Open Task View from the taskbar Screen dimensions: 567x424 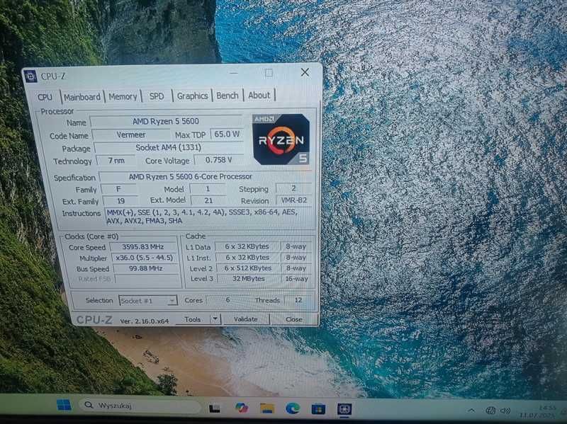[x=215, y=408]
